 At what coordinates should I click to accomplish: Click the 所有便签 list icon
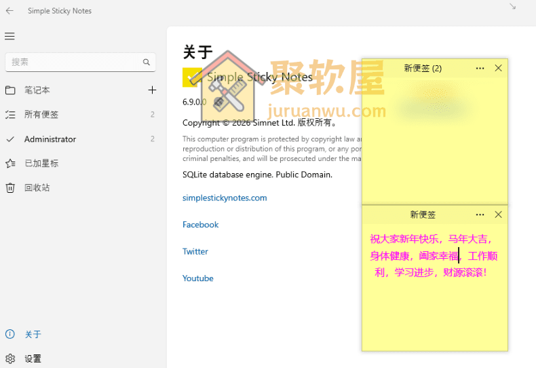(10, 115)
